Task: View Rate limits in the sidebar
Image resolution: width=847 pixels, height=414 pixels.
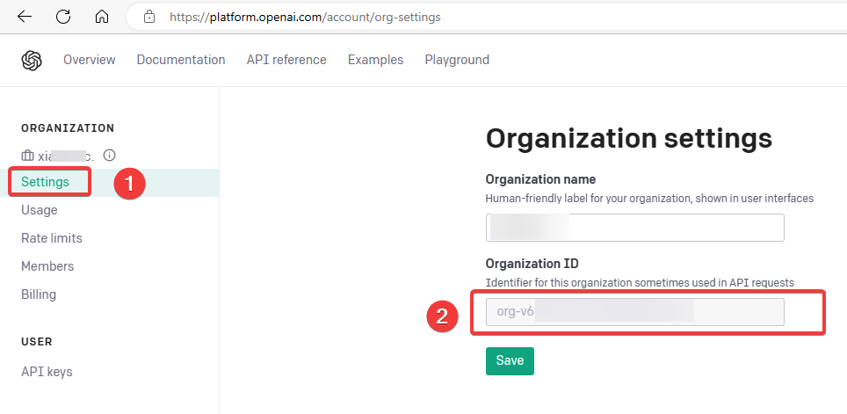Action: 52,238
